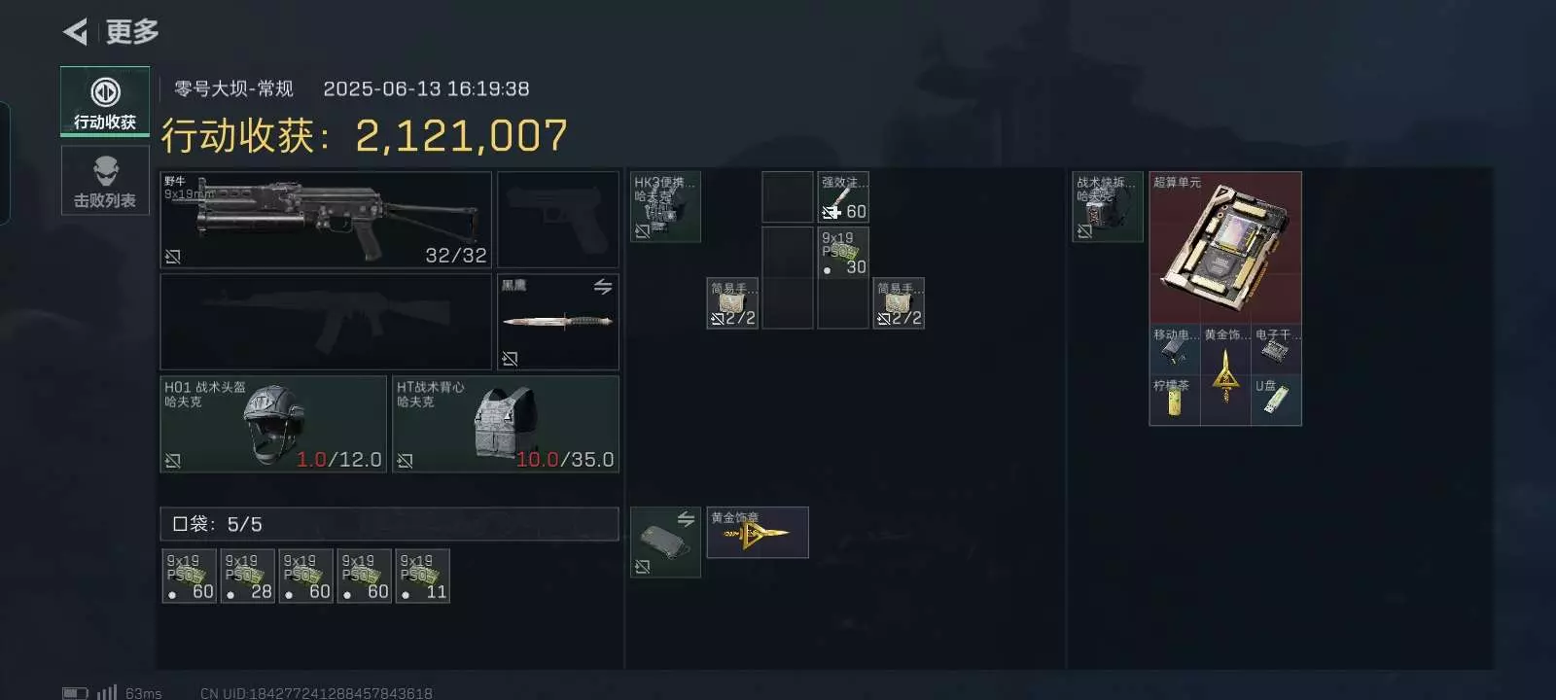Open the 击败列表 tab
This screenshot has height=700, width=1556.
tap(105, 181)
